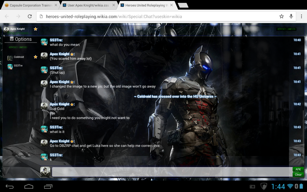
Task: Open a new browser tab
Action: 183,5
